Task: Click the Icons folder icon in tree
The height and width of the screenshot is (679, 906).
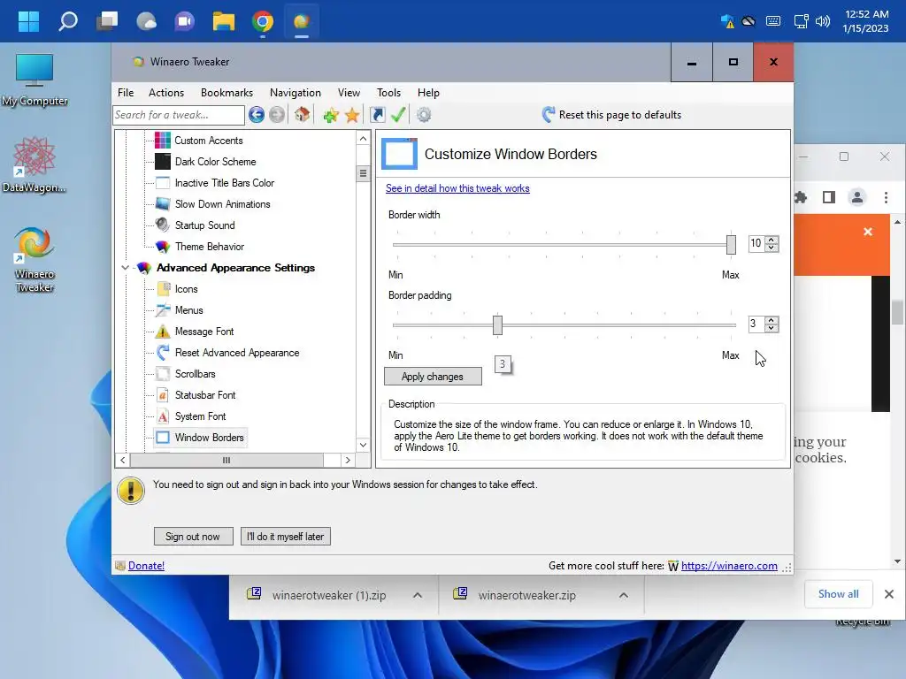Action: point(164,289)
